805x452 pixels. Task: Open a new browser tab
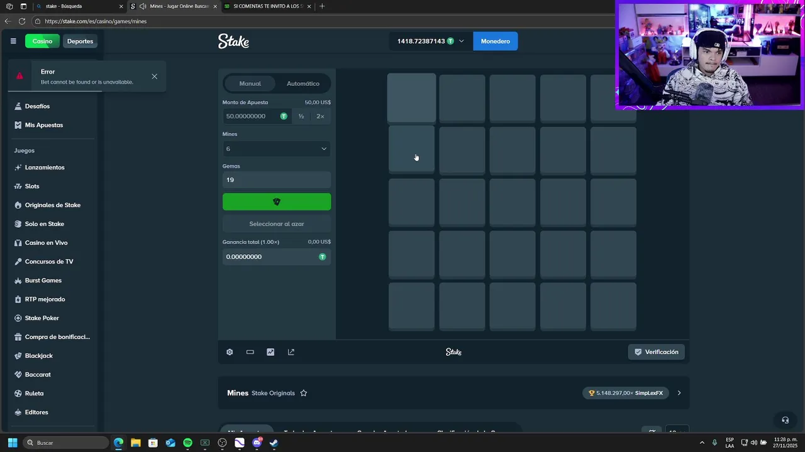click(322, 6)
